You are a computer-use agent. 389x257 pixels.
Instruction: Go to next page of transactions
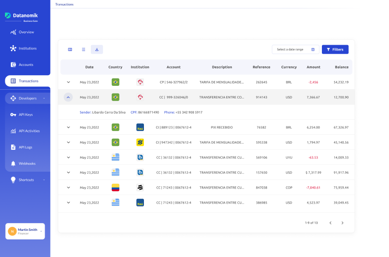click(342, 223)
